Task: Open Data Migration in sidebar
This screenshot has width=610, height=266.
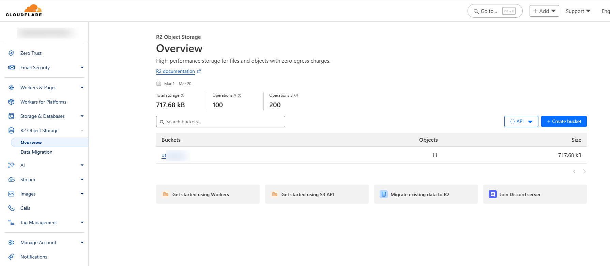Action: [x=36, y=152]
